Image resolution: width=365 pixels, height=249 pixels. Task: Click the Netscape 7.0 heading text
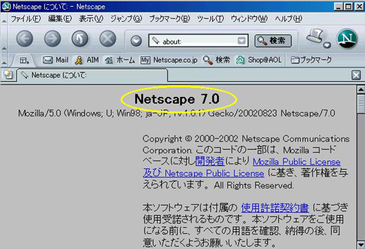pyautogui.click(x=177, y=99)
